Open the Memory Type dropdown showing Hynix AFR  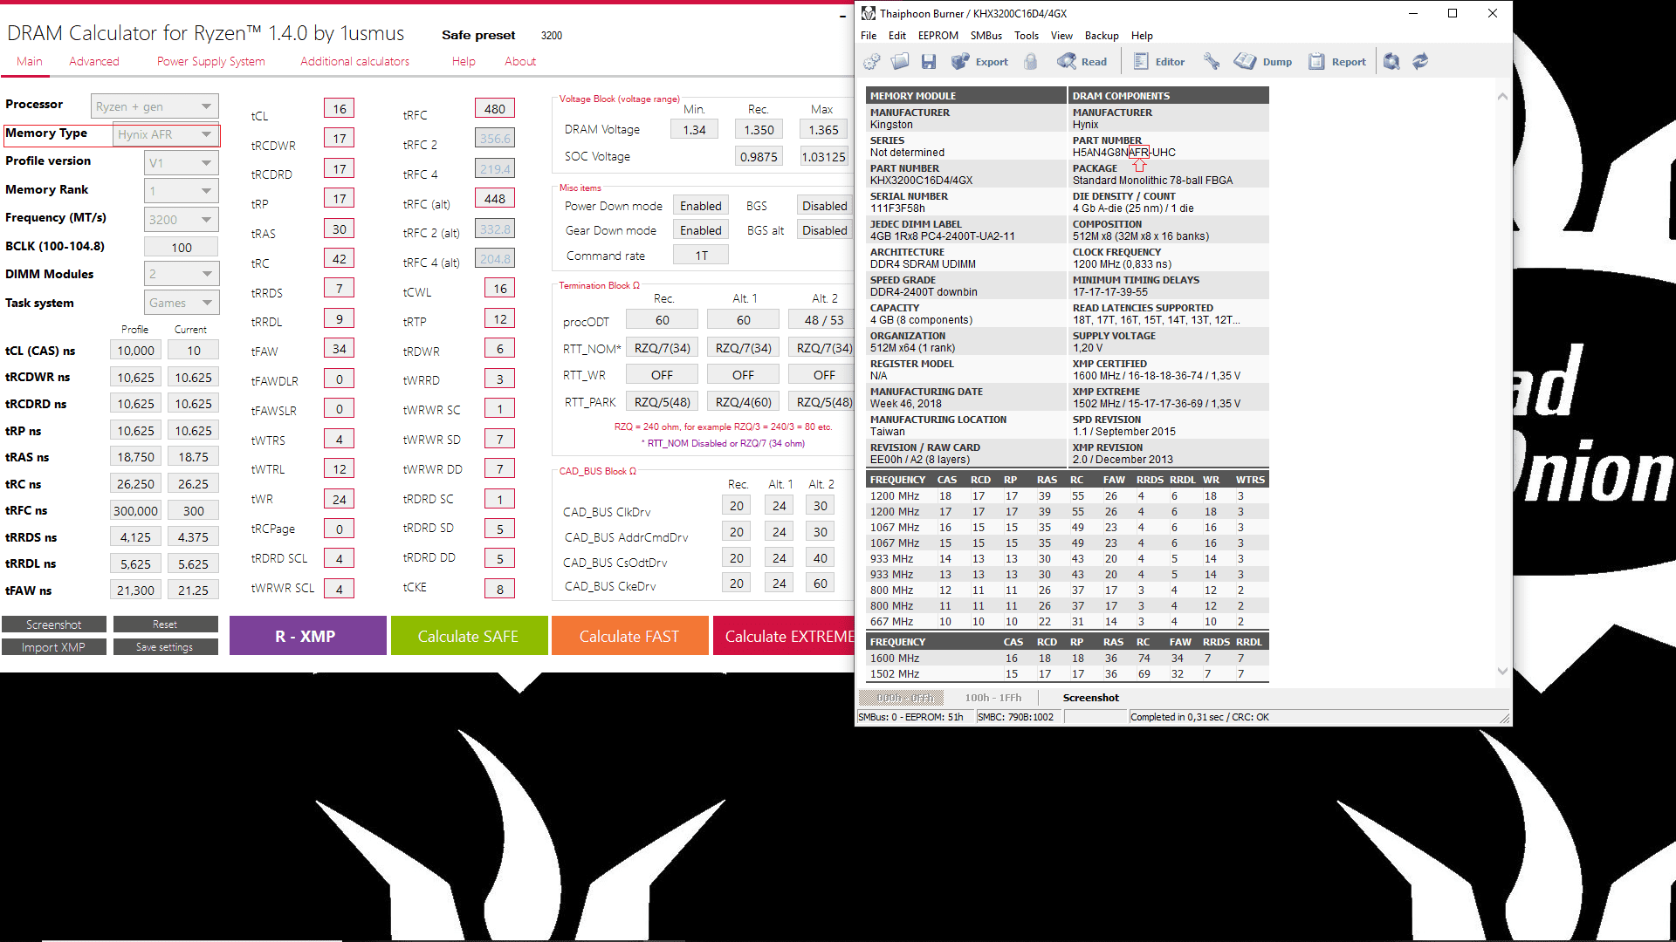[x=166, y=134]
